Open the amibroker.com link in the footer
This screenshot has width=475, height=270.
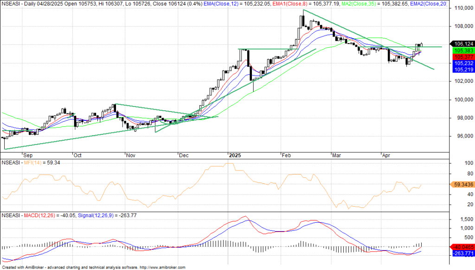(162, 267)
